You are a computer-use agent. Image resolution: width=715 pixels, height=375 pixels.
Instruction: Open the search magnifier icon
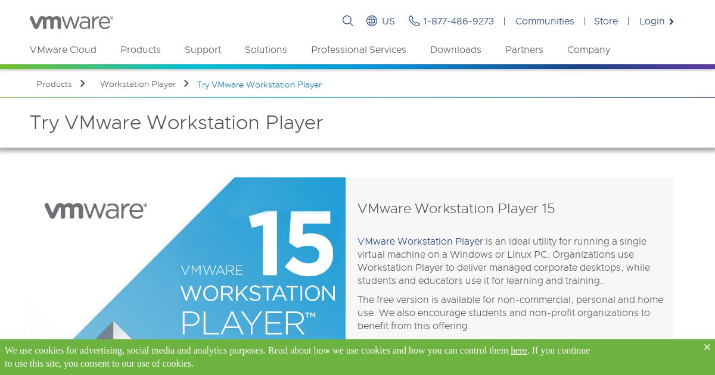point(348,21)
